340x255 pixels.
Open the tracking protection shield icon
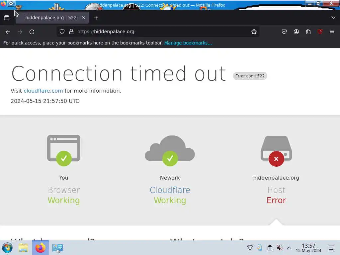[62, 32]
